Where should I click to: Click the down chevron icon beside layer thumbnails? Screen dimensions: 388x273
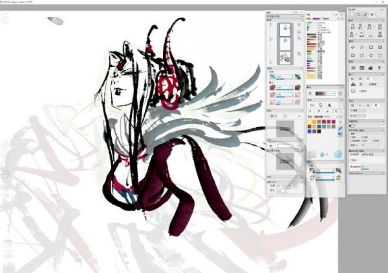299,32
